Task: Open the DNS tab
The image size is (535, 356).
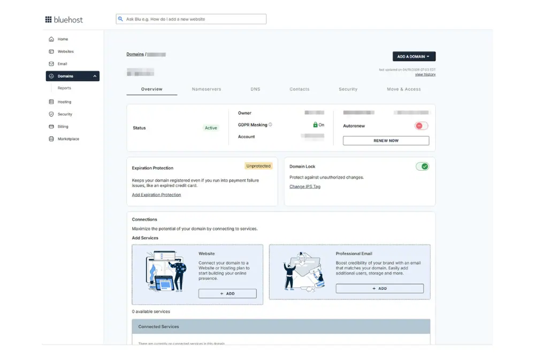Action: [255, 89]
